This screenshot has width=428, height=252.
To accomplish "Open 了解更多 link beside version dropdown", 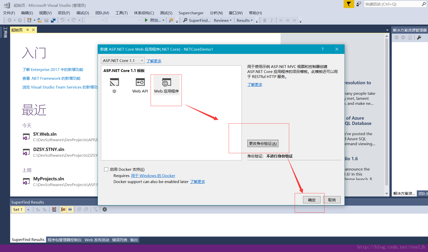I will pos(154,61).
